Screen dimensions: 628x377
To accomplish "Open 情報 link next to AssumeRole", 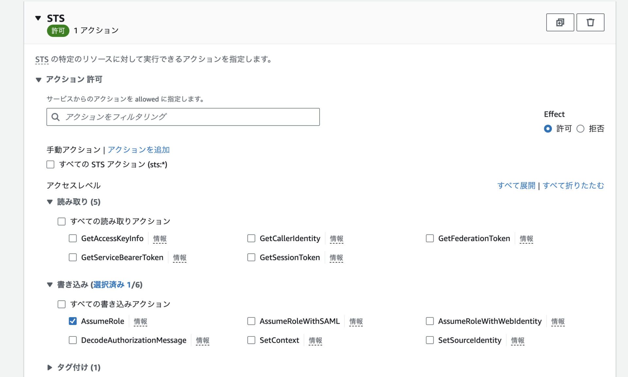I will pyautogui.click(x=140, y=321).
